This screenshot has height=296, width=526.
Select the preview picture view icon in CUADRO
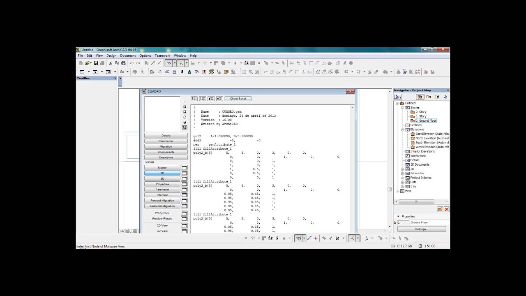click(185, 127)
